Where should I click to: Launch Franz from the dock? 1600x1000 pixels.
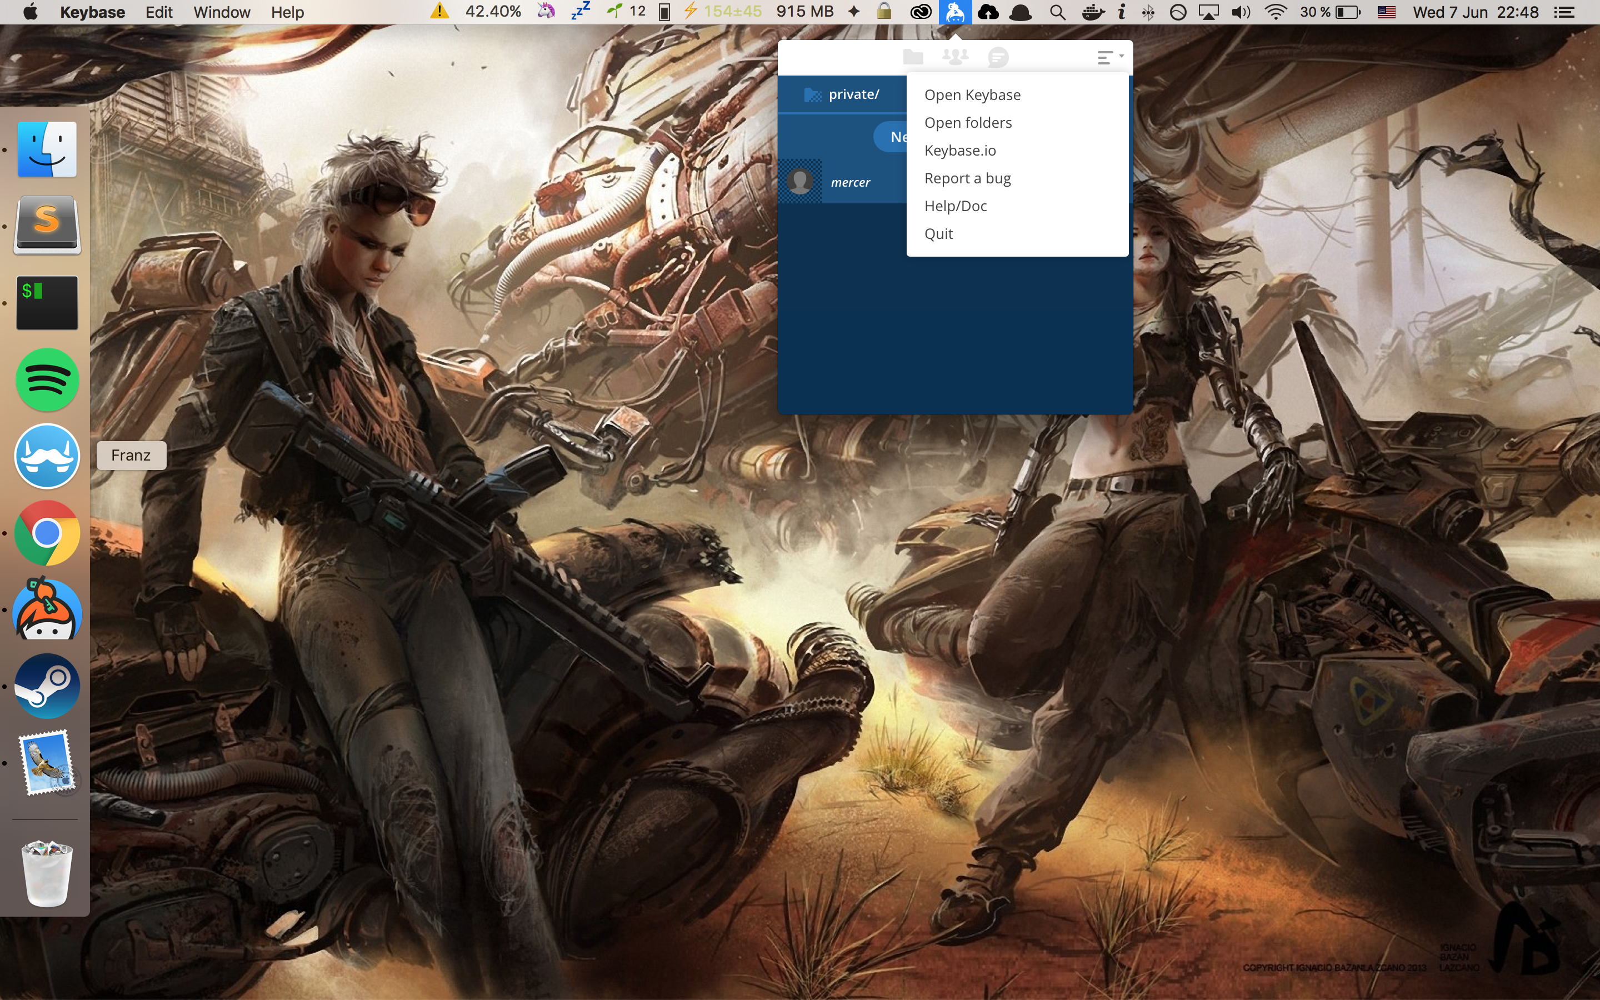[47, 456]
